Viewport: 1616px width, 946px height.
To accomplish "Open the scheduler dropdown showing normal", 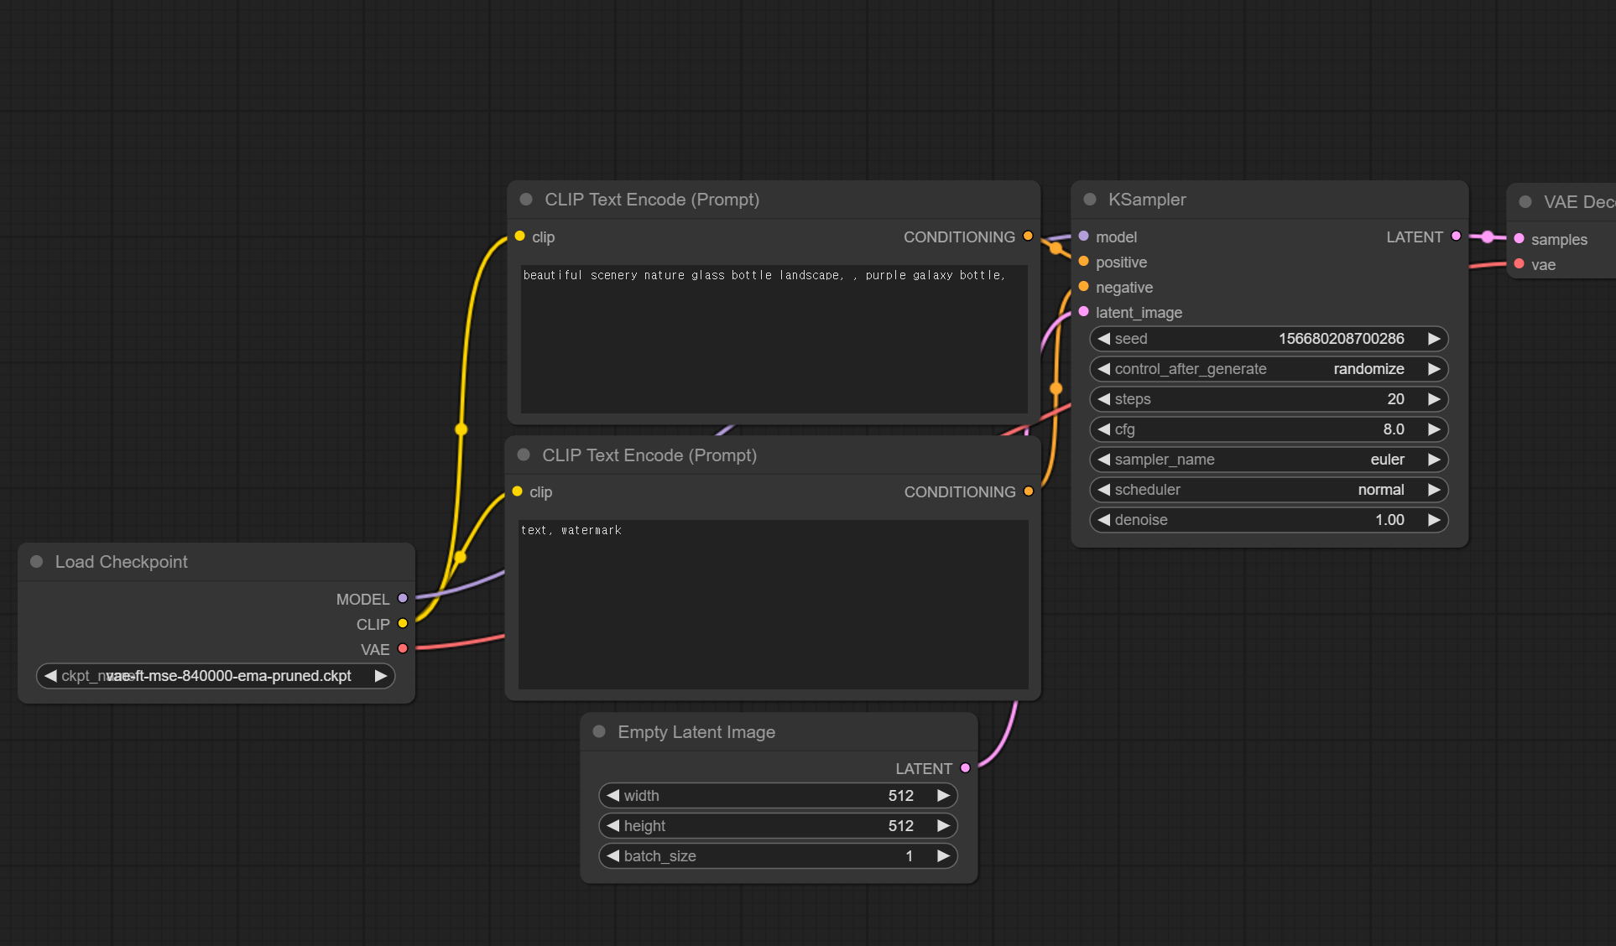I will coord(1268,490).
